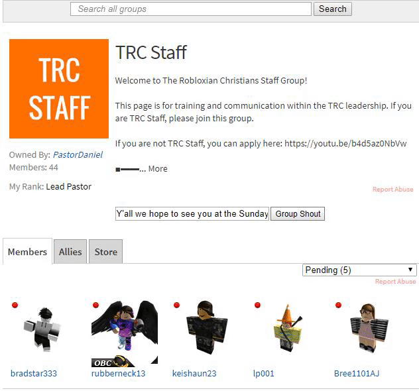
Task: Open Bree1101AJ's avatar thumbnail
Action: 369,328
